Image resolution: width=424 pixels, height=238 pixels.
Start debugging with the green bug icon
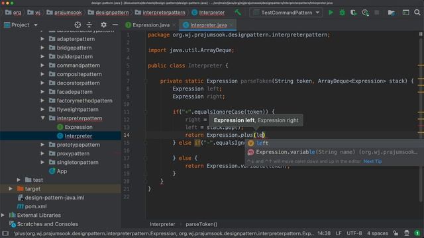(x=342, y=13)
